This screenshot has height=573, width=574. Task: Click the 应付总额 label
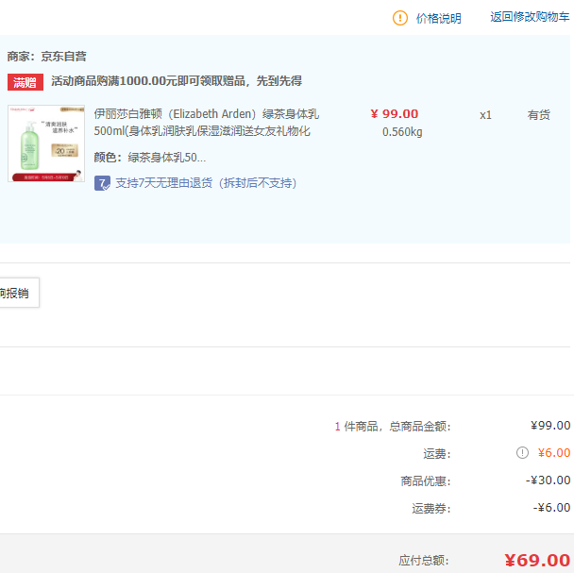[424, 560]
